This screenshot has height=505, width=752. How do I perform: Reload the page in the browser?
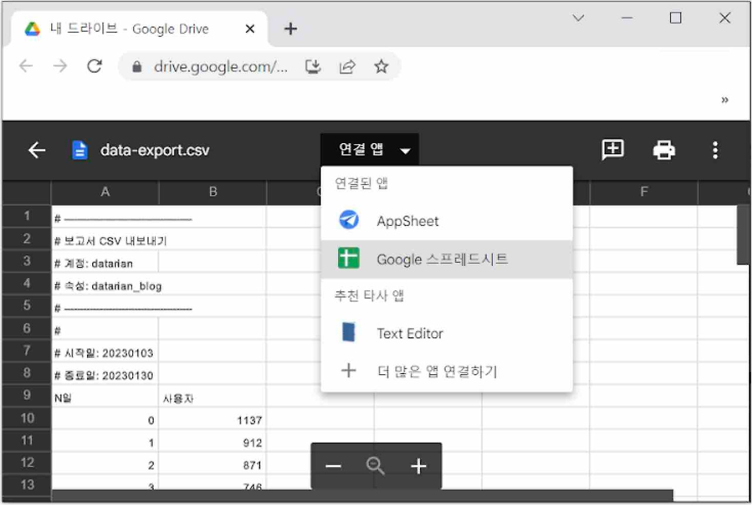pos(95,66)
